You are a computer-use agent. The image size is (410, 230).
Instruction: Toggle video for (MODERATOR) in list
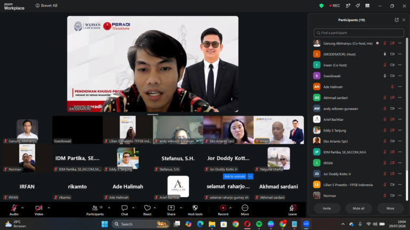[x=392, y=54]
